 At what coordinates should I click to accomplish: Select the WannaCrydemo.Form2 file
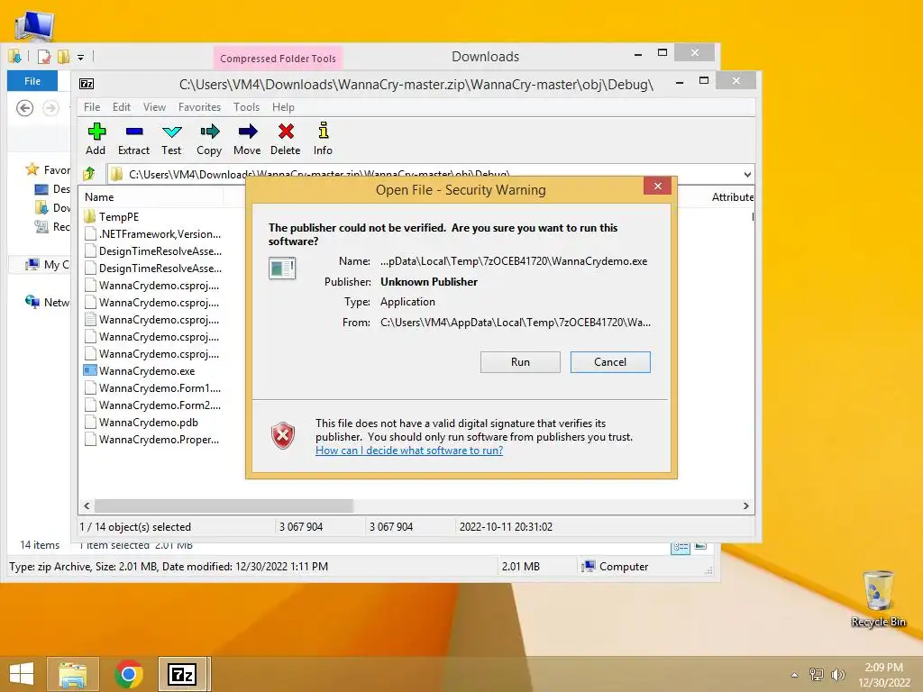[152, 405]
